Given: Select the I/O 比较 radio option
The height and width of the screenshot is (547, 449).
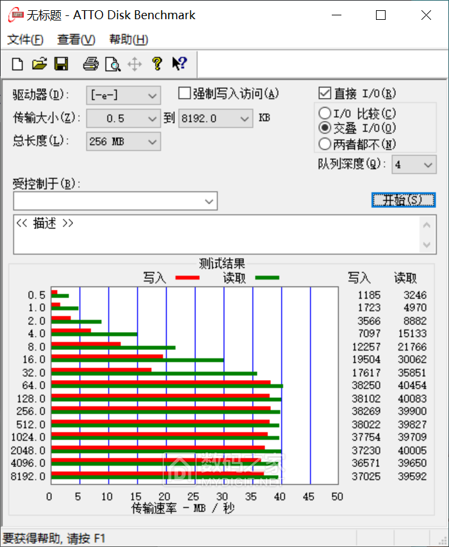Looking at the screenshot, I should point(325,114).
